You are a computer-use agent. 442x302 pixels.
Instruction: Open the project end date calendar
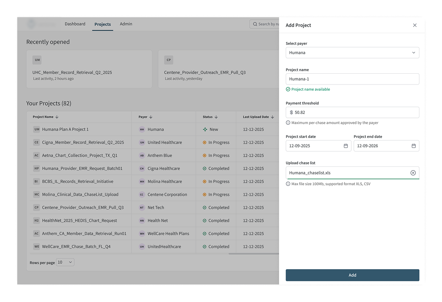(x=414, y=146)
